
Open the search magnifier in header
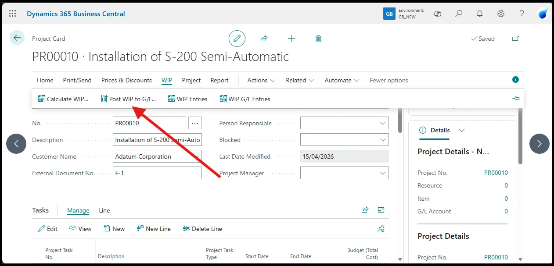(x=459, y=14)
